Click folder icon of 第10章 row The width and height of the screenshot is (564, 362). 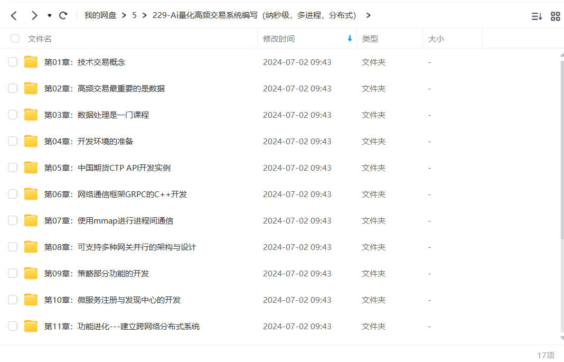tap(31, 300)
